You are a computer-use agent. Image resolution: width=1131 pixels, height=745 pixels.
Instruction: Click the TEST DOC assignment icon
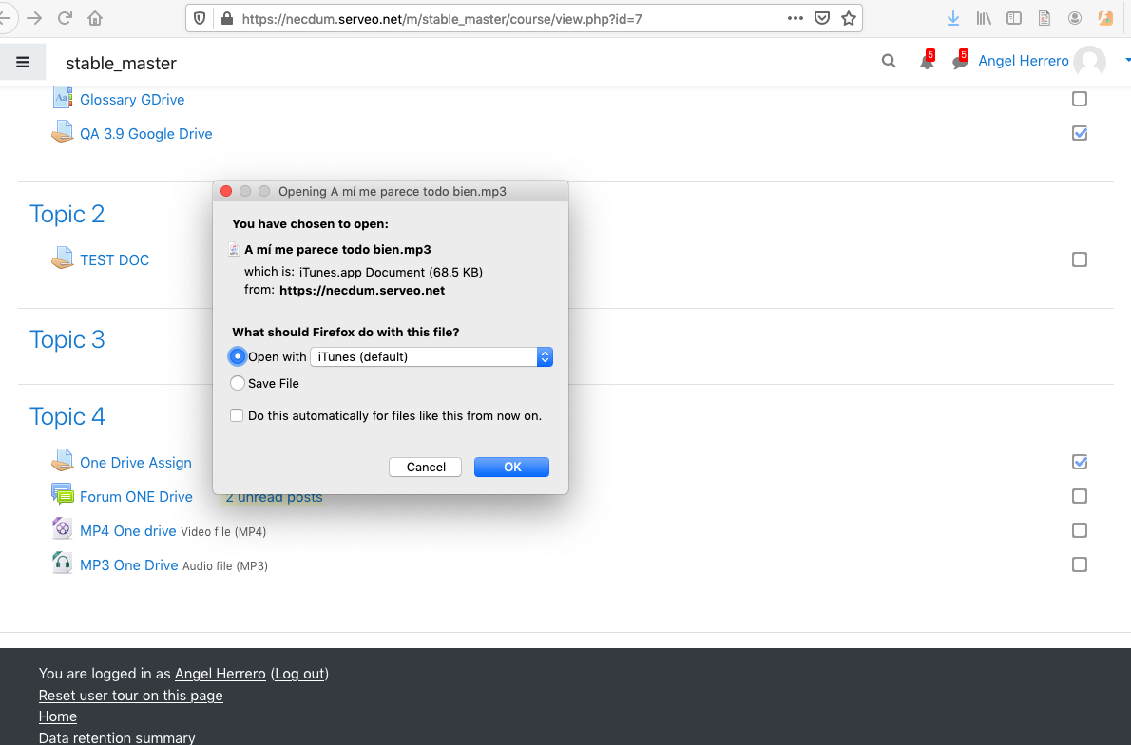(x=63, y=258)
